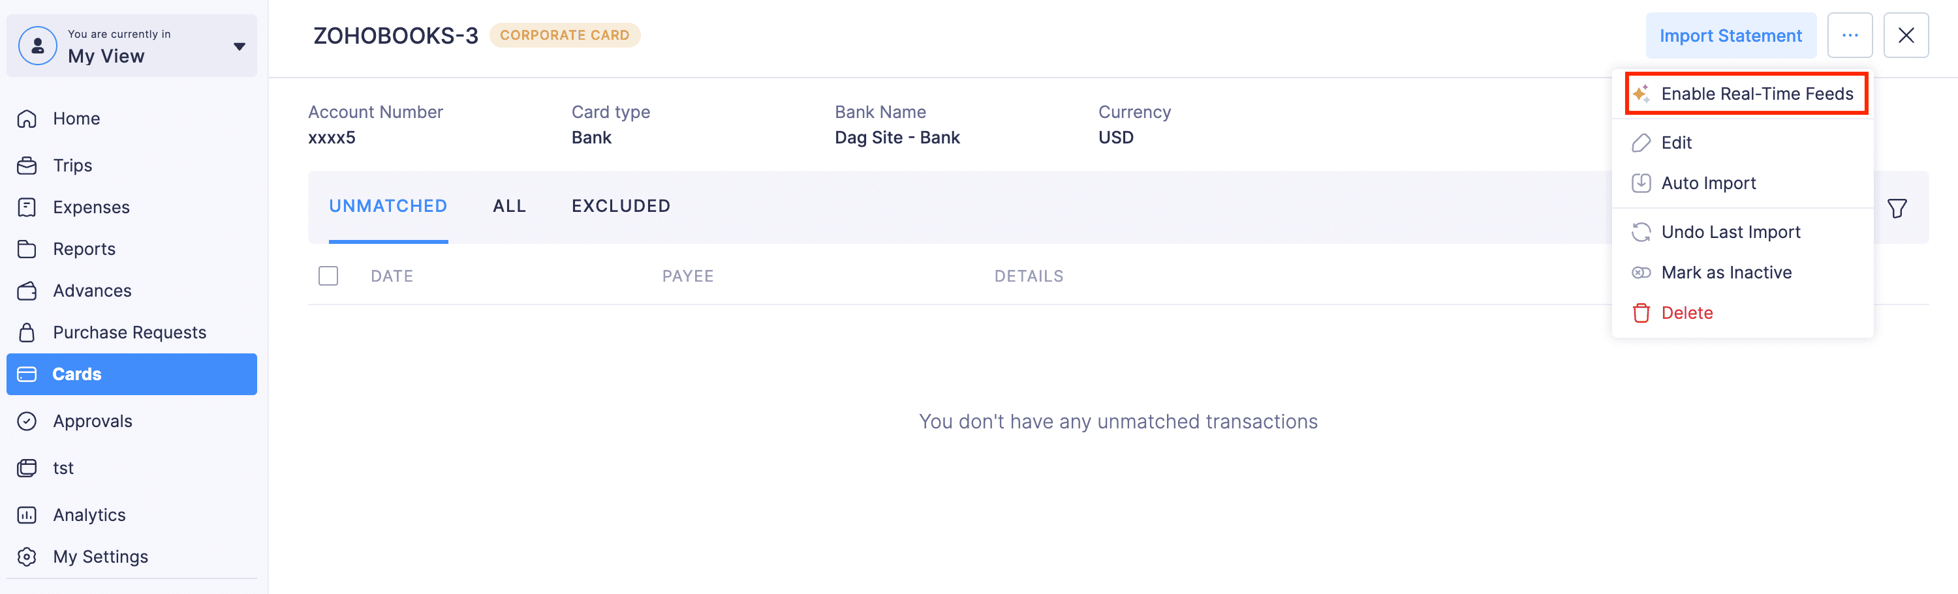
Task: Open Reports folder icon in sidebar
Action: [x=27, y=249]
